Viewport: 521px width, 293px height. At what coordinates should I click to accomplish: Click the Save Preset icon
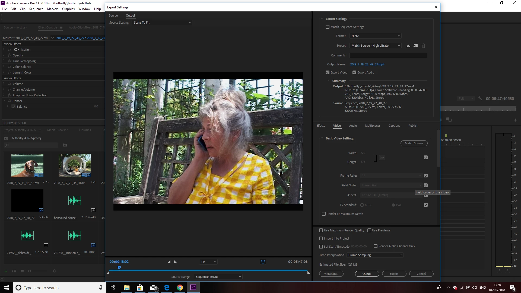pyautogui.click(x=408, y=46)
